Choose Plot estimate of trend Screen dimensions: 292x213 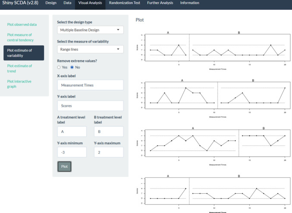[x=19, y=68]
